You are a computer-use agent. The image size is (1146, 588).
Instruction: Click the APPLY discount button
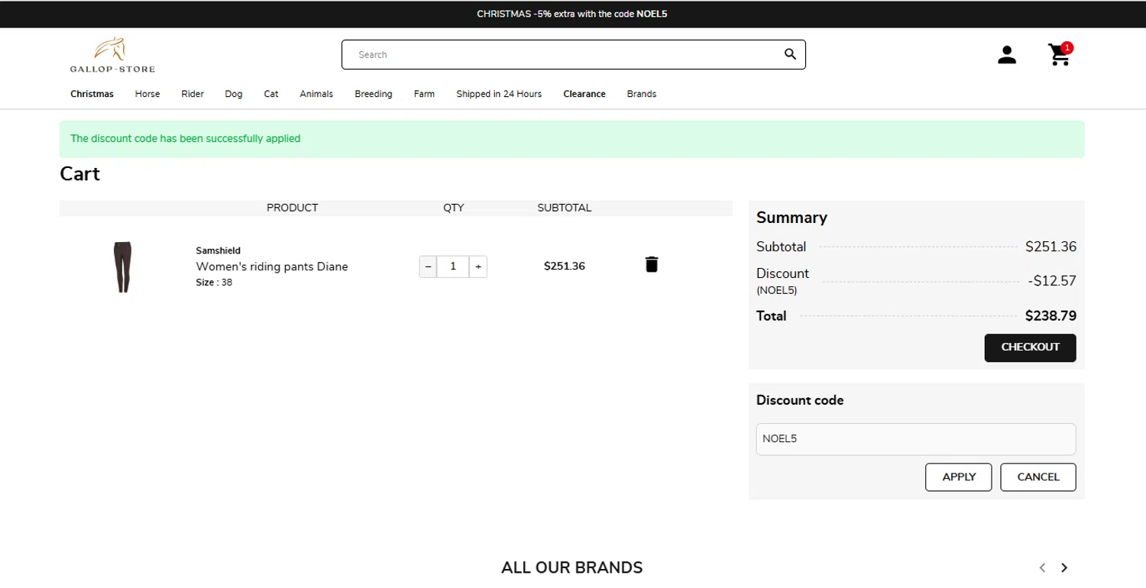click(x=959, y=477)
